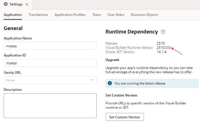Expand the Vanity URL dropdown

pyautogui.click(x=92, y=80)
